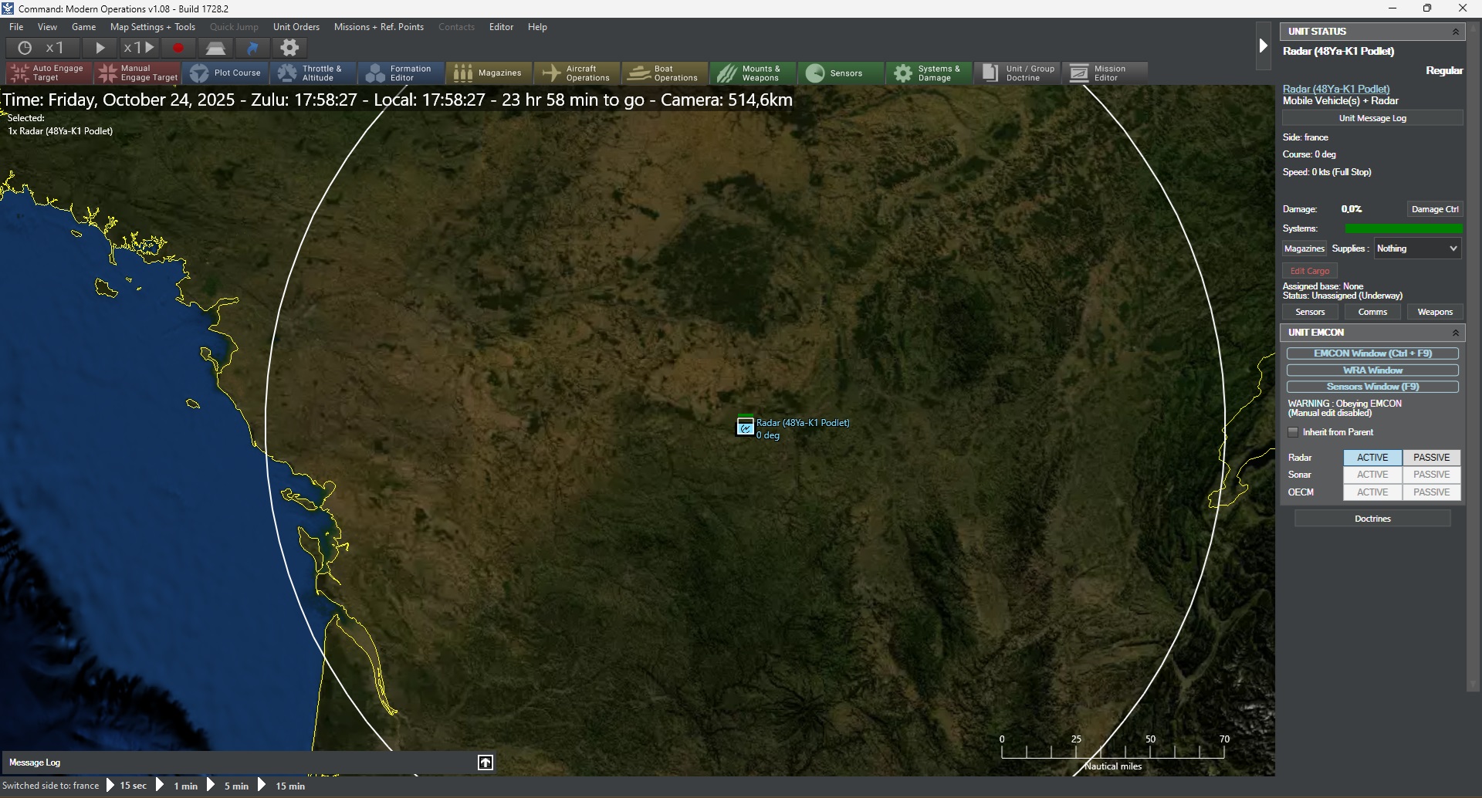Set the Radar EMCON to ACTIVE
1482x798 pixels.
(1372, 458)
